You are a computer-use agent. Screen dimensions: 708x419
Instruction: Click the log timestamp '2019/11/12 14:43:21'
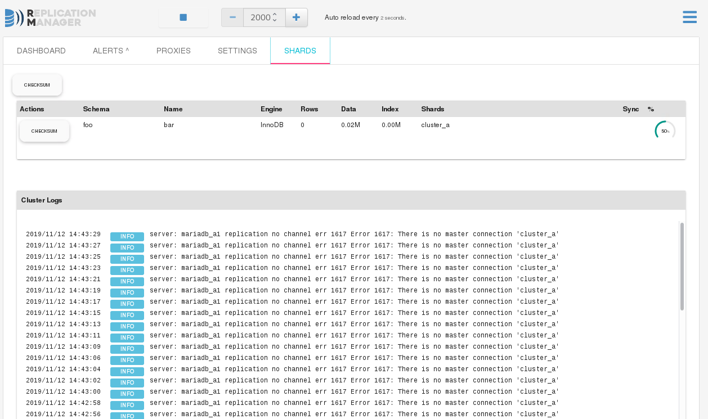[63, 280]
